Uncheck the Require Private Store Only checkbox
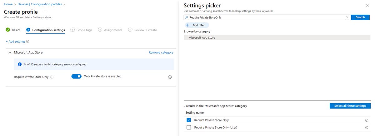The image size is (375, 136). click(188, 120)
